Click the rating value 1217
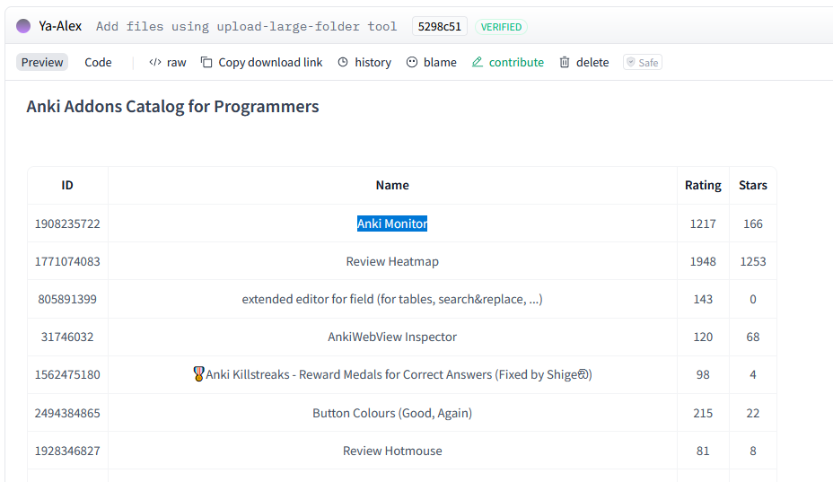 pos(703,223)
